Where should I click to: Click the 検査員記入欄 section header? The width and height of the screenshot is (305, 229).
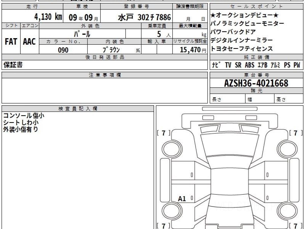[78, 109]
